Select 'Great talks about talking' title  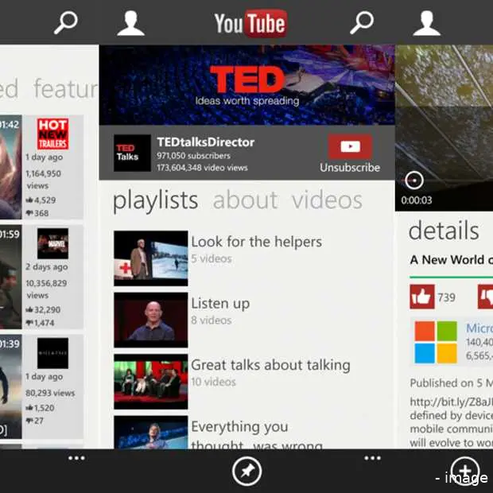(270, 365)
